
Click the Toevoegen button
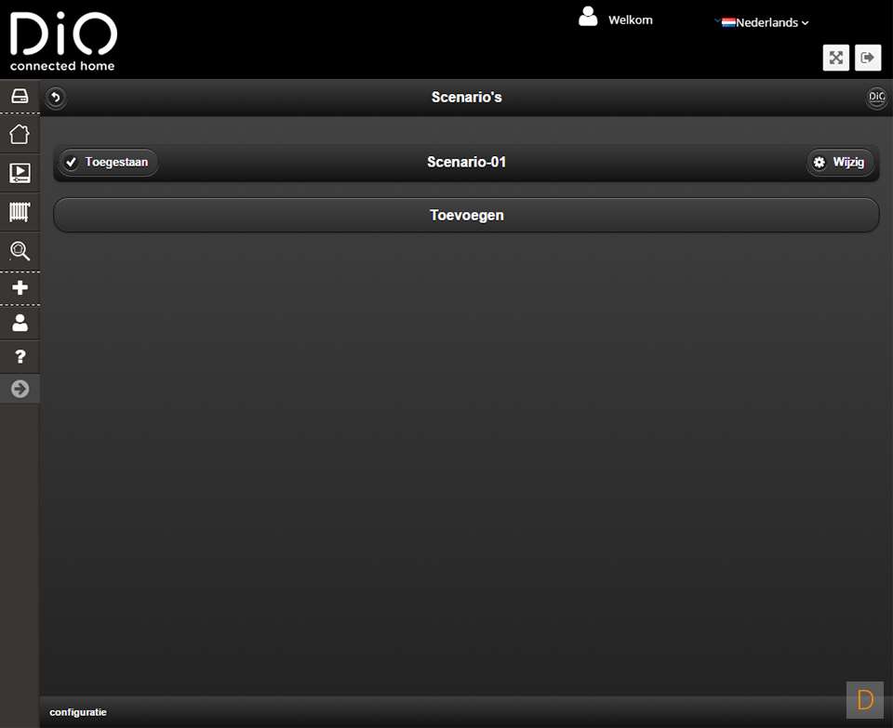(466, 215)
